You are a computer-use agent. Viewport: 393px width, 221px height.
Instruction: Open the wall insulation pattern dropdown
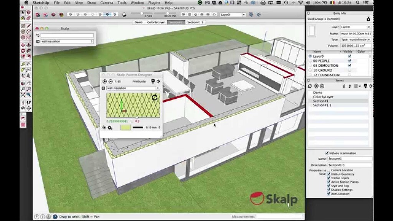[x=132, y=88]
